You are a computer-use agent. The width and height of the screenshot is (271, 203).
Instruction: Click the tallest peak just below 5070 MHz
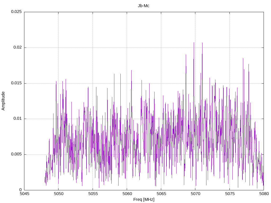194,43
